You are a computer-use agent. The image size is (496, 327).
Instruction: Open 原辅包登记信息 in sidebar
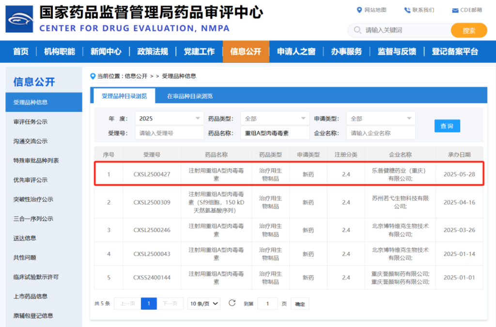[33, 315]
